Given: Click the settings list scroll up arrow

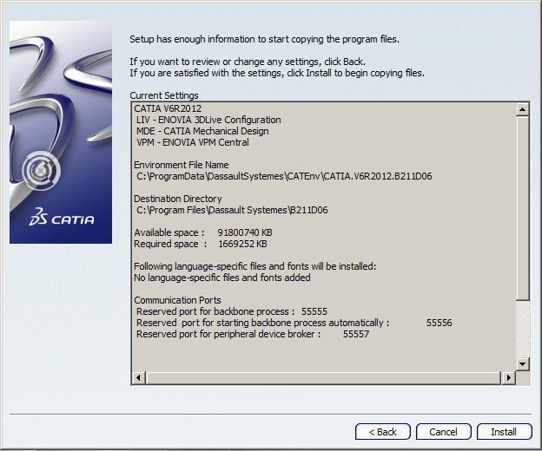Looking at the screenshot, I should click(x=522, y=110).
